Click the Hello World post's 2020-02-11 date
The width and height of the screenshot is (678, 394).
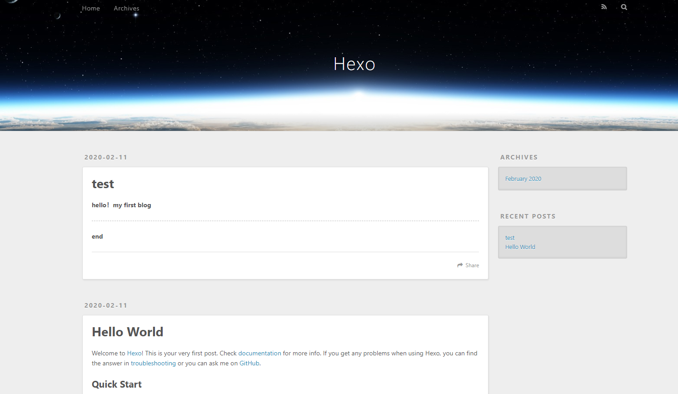click(106, 305)
